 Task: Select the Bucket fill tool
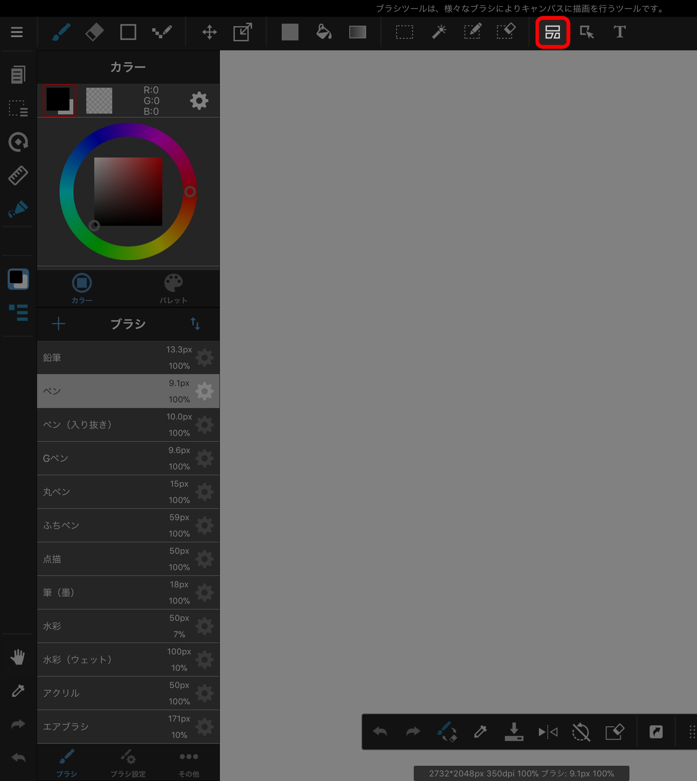pos(324,32)
